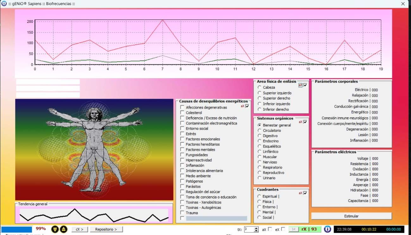This screenshot has width=411, height=235.
Task: Enable the eX checkbox in bottom bar
Action: tap(283, 229)
